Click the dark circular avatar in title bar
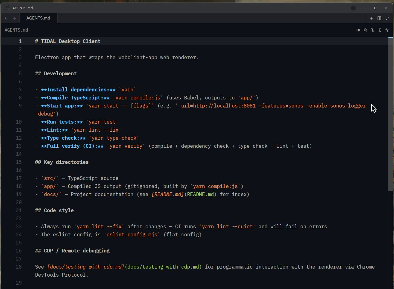This screenshot has width=394, height=289. 353,8
